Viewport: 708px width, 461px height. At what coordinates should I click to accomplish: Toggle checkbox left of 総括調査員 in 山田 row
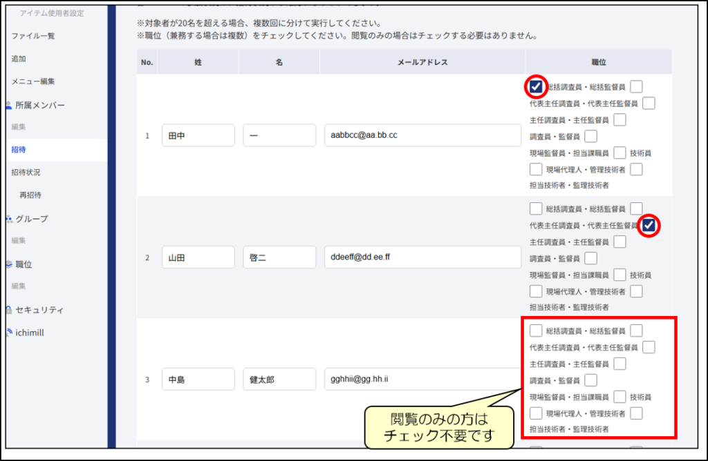[x=536, y=208]
